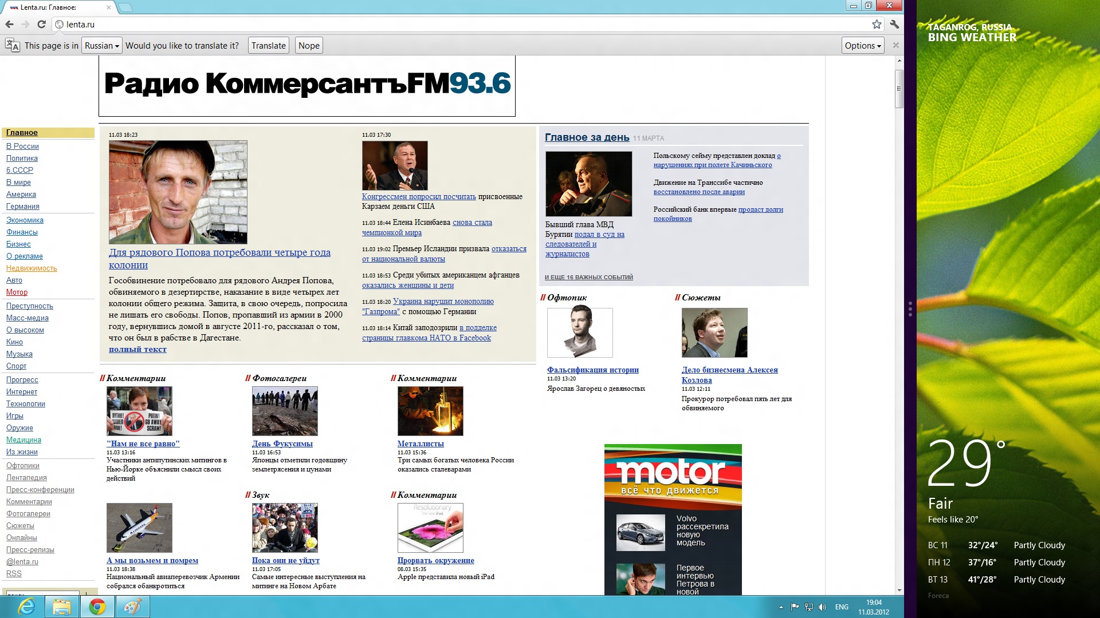Image resolution: width=1100 pixels, height=618 pixels.
Task: Open the Украина нарушит монополию link
Action: pyautogui.click(x=428, y=306)
